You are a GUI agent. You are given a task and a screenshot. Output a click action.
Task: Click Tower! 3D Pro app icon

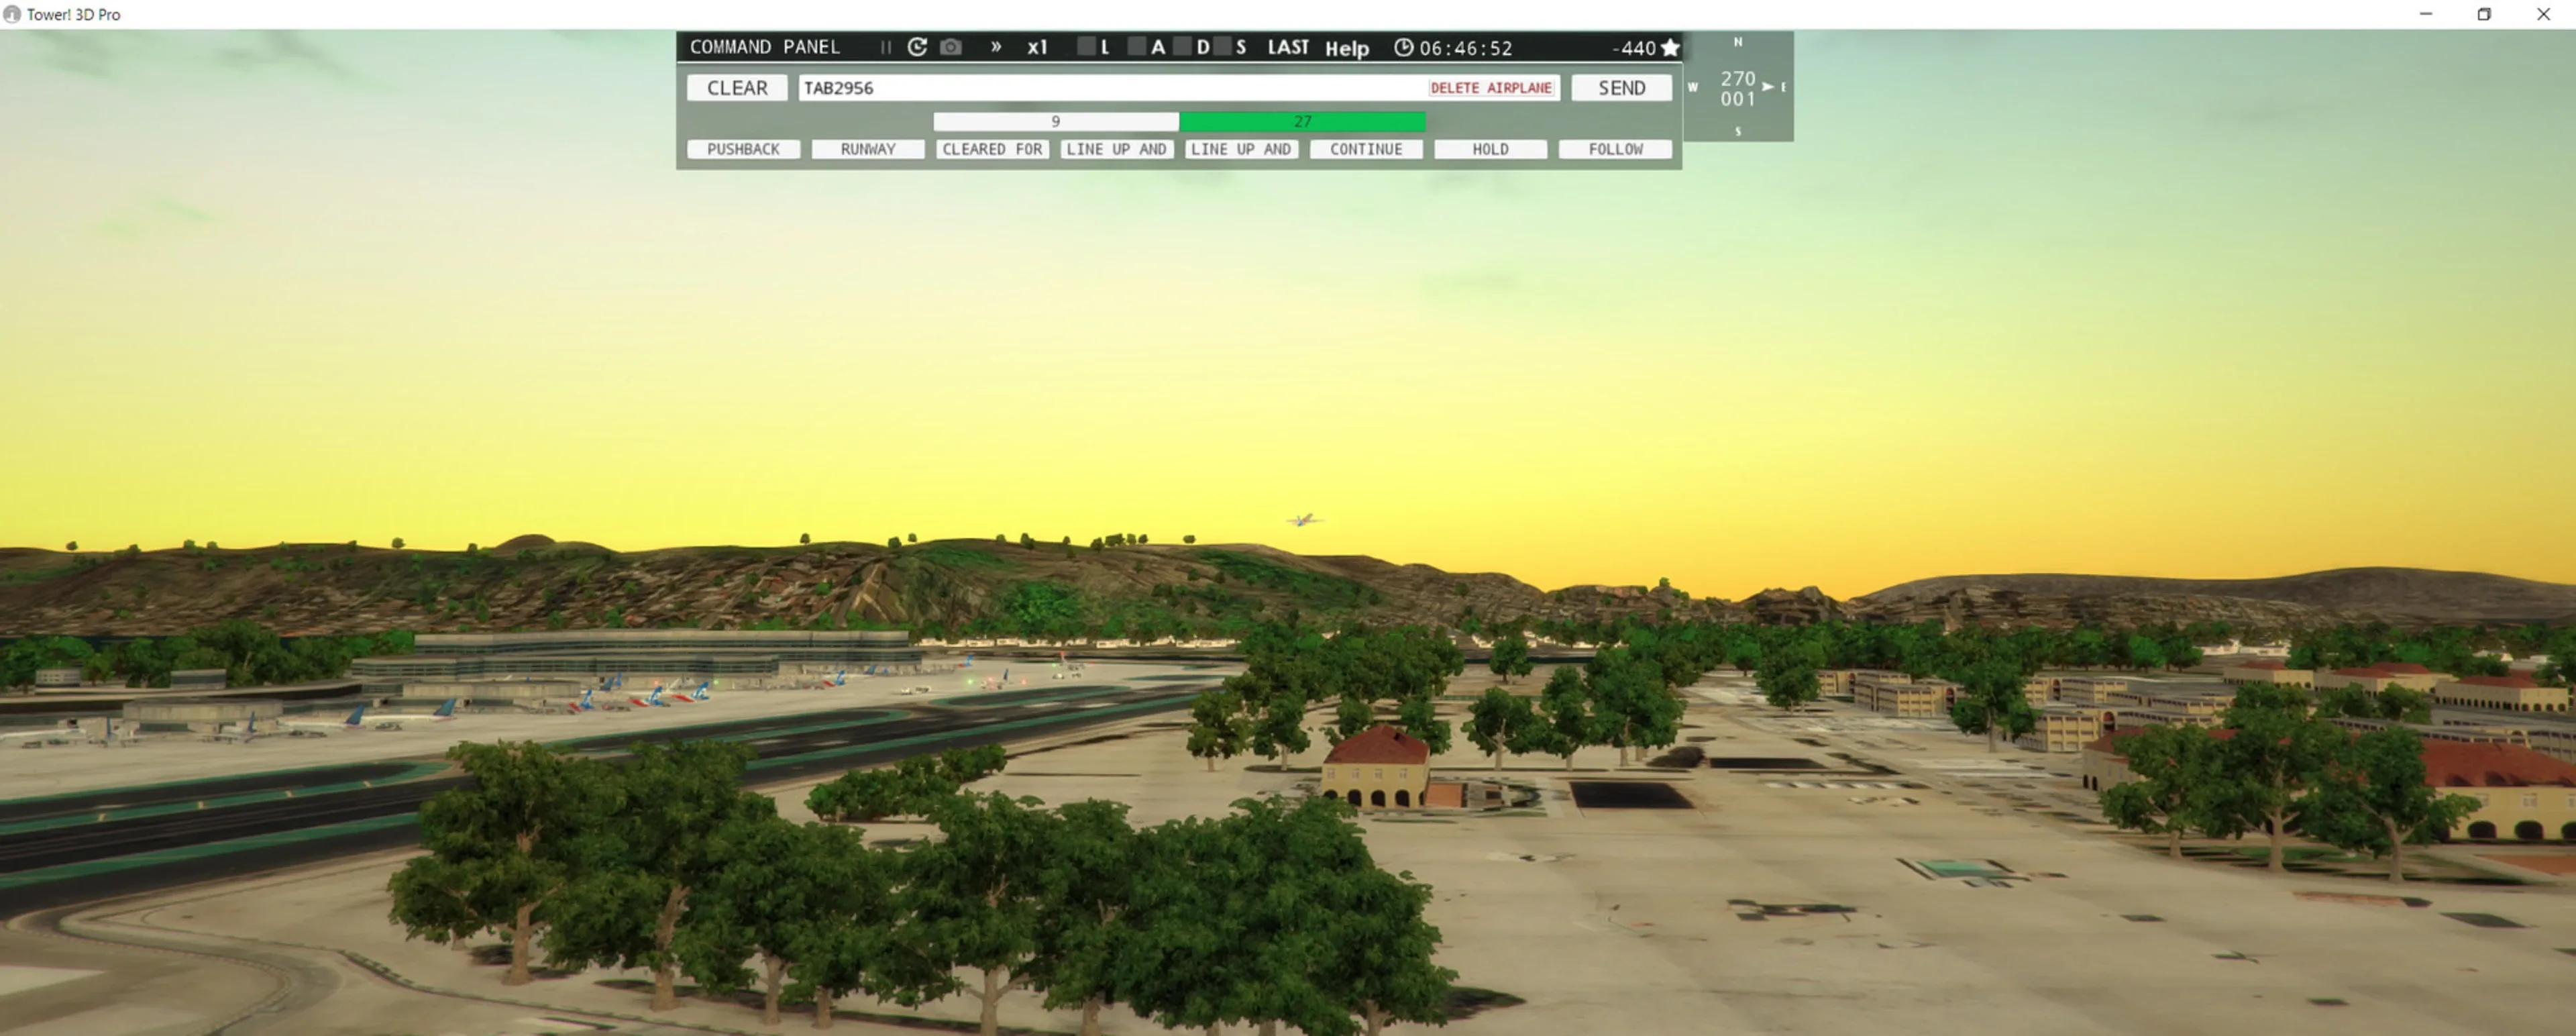[x=12, y=14]
